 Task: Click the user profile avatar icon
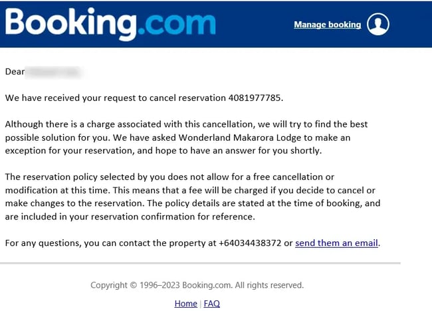pyautogui.click(x=378, y=25)
